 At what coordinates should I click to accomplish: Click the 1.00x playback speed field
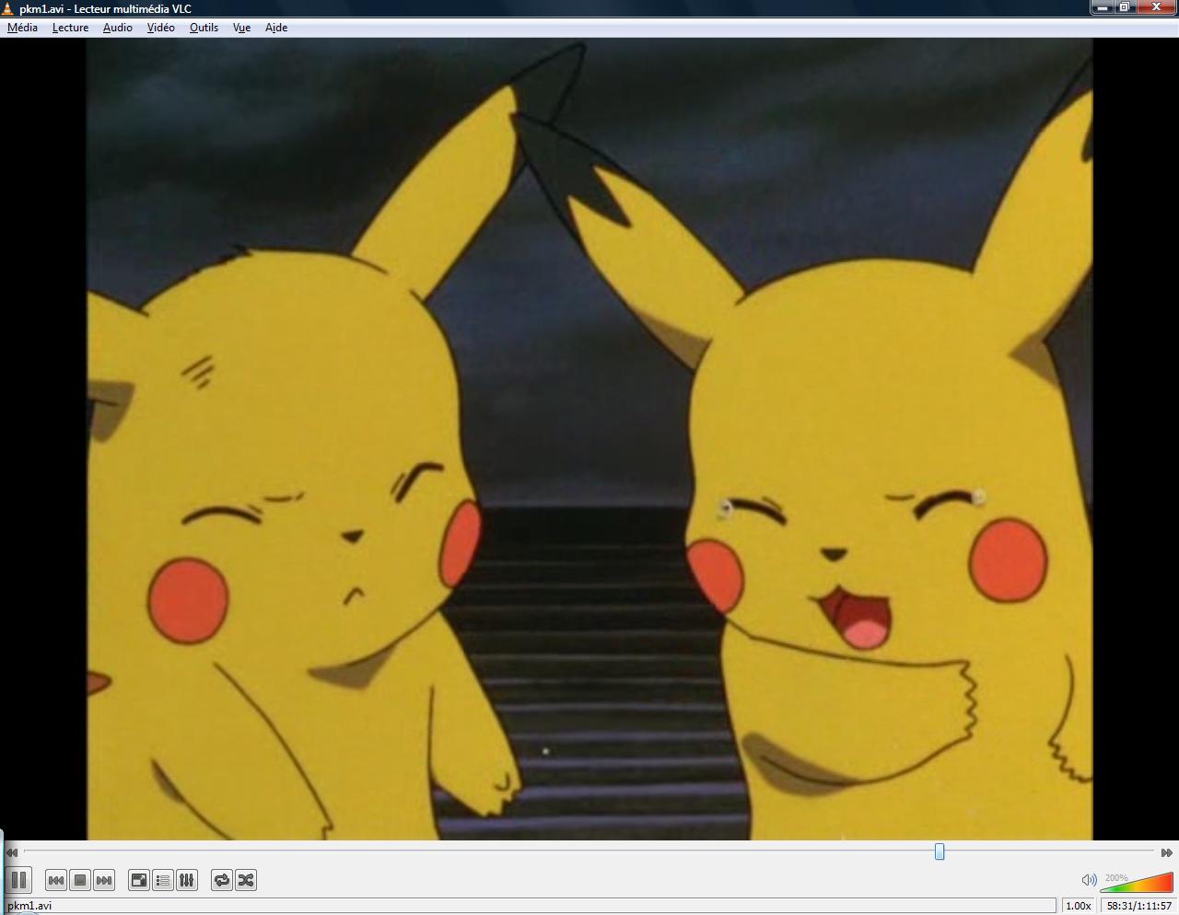pos(1079,906)
